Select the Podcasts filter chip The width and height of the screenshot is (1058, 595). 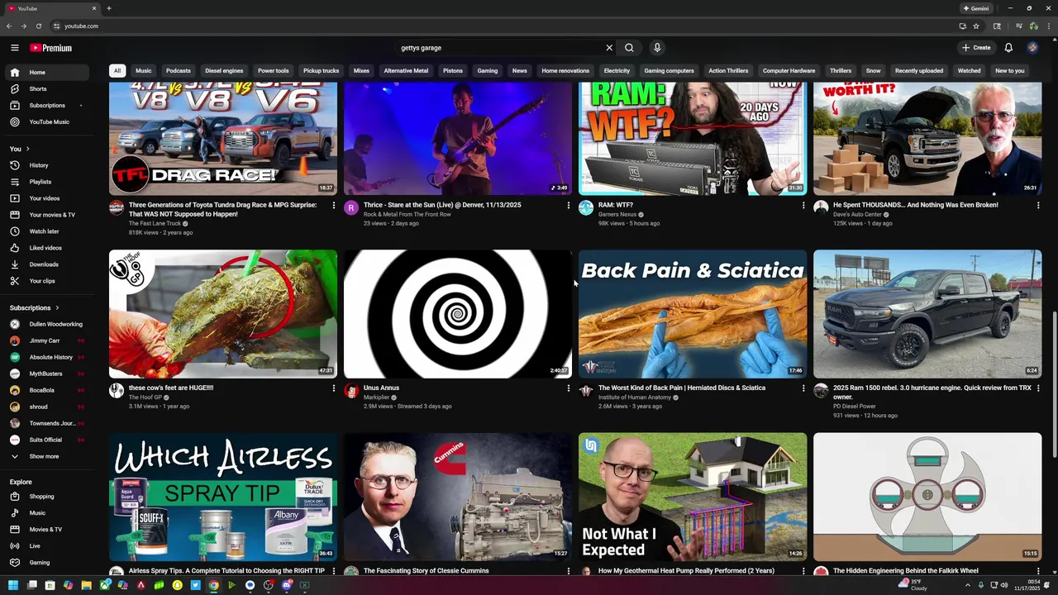click(178, 71)
